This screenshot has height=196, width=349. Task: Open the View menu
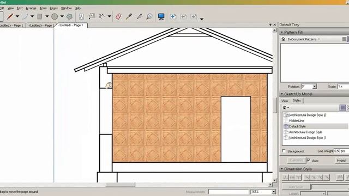click(x=10, y=8)
